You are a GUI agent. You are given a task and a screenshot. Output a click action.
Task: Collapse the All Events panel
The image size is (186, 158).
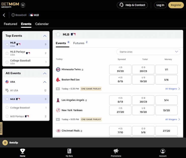tap(45, 73)
